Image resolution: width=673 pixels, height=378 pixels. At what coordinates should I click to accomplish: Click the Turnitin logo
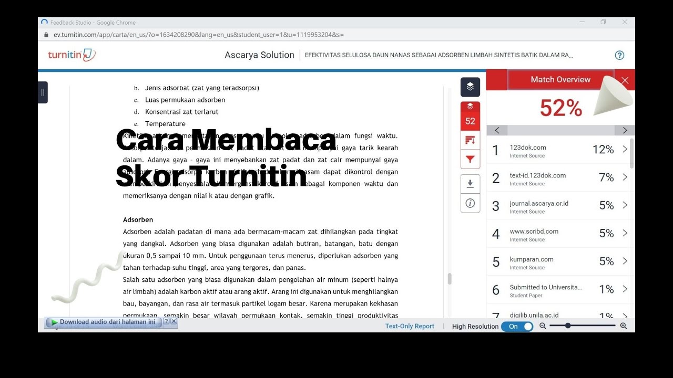coord(72,55)
